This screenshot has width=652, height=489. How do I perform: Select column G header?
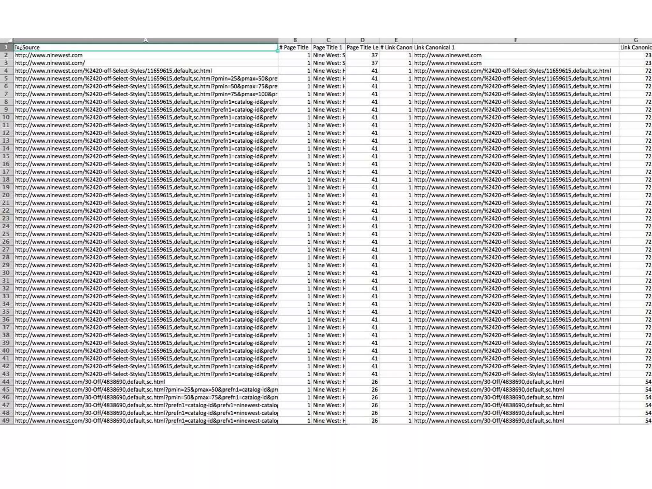pyautogui.click(x=635, y=40)
